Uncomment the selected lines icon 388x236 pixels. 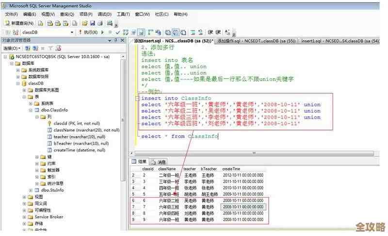(201, 32)
